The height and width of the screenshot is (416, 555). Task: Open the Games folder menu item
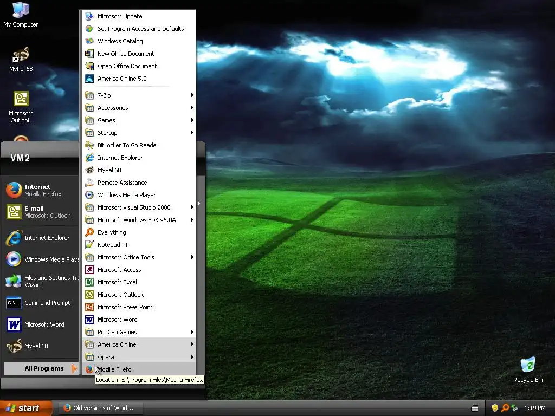click(x=139, y=120)
